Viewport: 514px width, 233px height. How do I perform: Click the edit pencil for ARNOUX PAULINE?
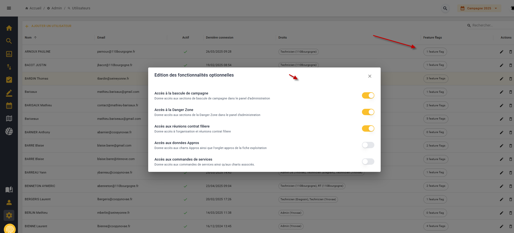(501, 52)
